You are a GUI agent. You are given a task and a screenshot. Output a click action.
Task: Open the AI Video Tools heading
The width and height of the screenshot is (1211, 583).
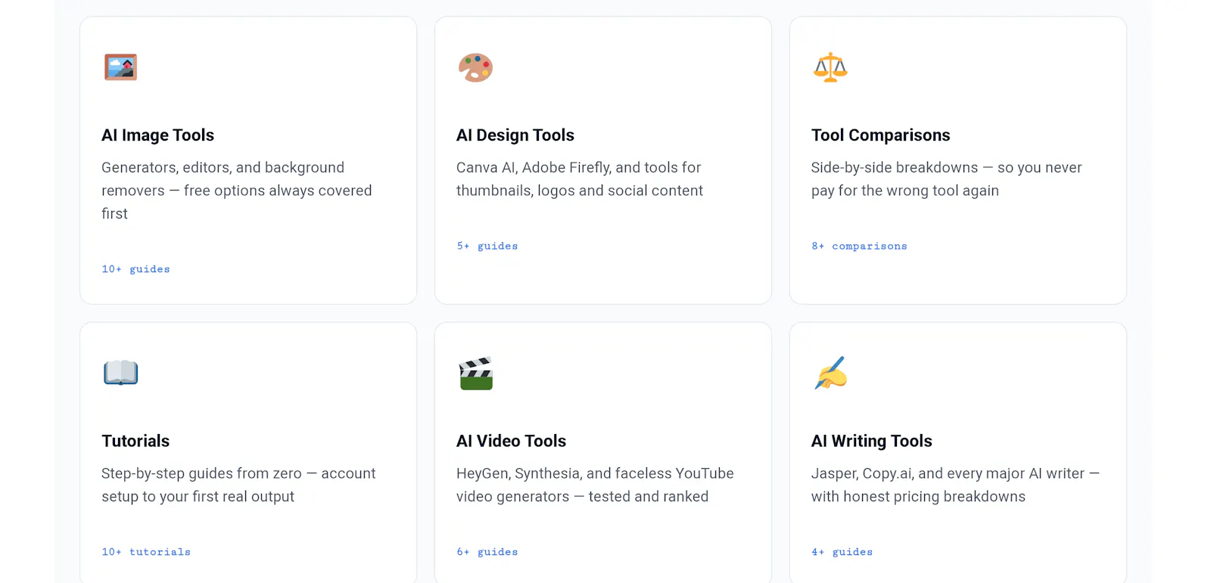pos(511,441)
